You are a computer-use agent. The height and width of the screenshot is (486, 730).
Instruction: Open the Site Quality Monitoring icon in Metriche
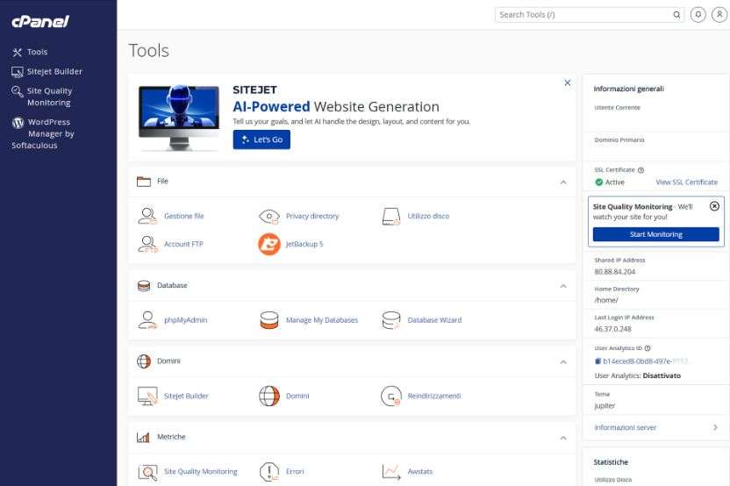(147, 472)
